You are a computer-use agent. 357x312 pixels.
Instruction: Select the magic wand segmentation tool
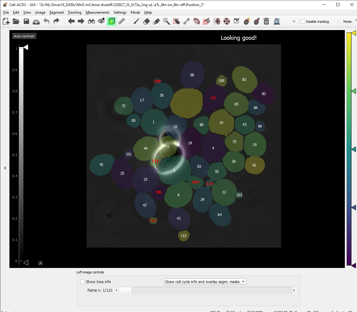click(166, 21)
